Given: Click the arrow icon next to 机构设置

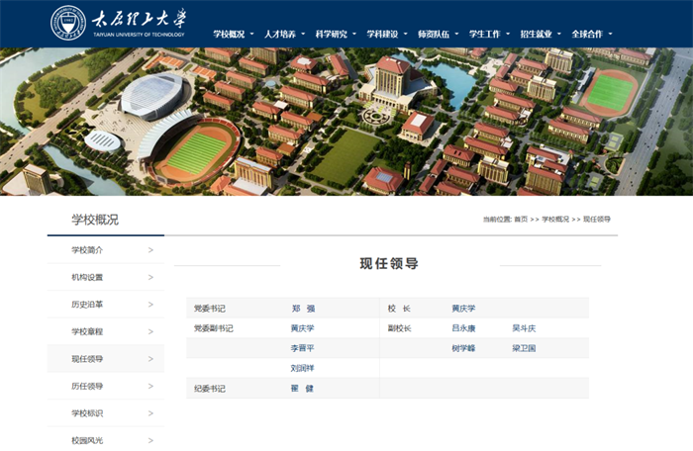Looking at the screenshot, I should pos(150,277).
